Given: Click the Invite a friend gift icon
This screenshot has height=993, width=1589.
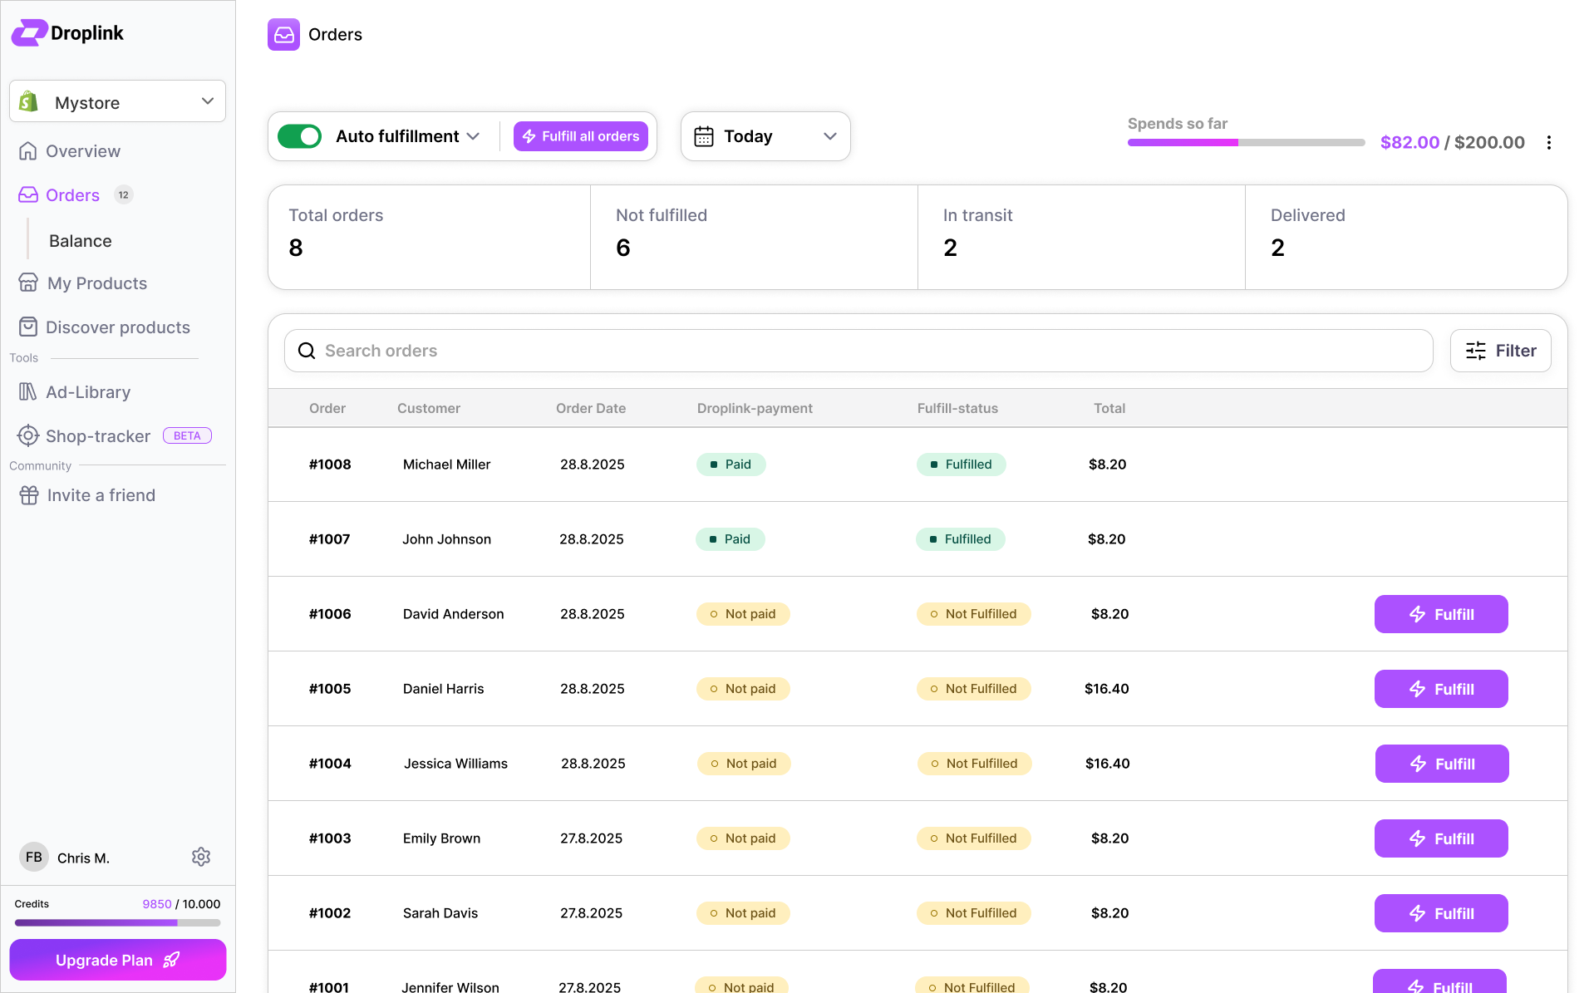Looking at the screenshot, I should click(29, 495).
